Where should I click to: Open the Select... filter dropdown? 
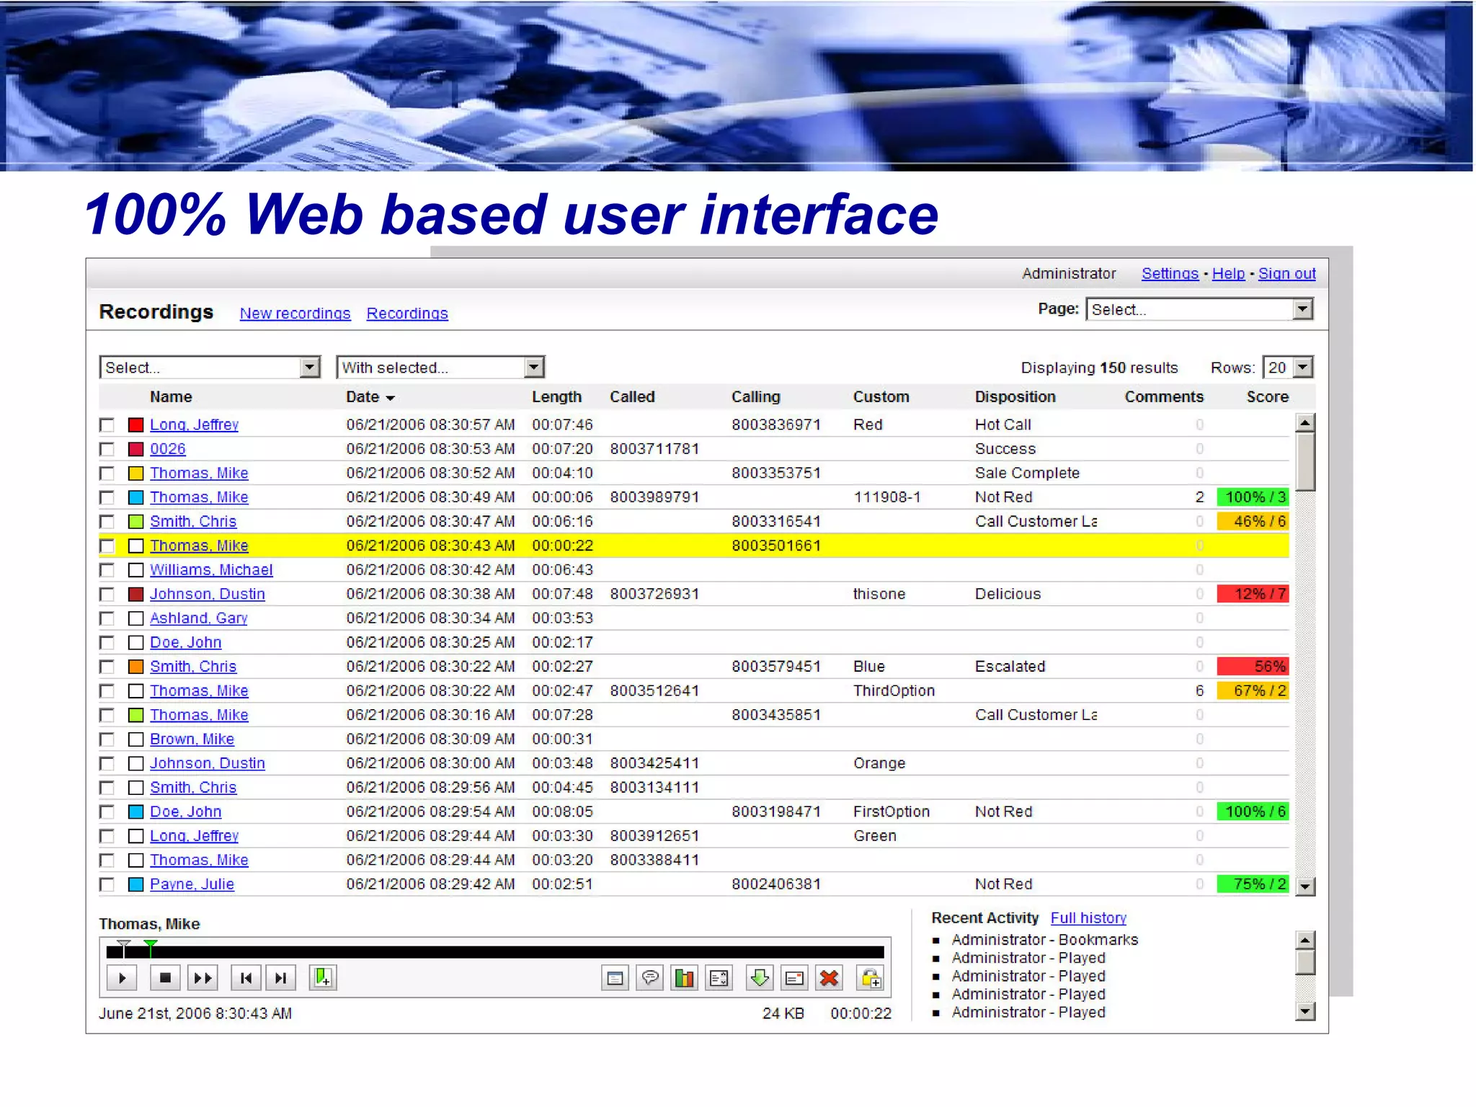(210, 368)
